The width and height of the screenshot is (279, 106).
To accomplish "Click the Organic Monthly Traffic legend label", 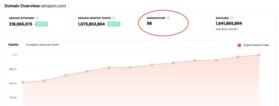I will click(x=256, y=45).
